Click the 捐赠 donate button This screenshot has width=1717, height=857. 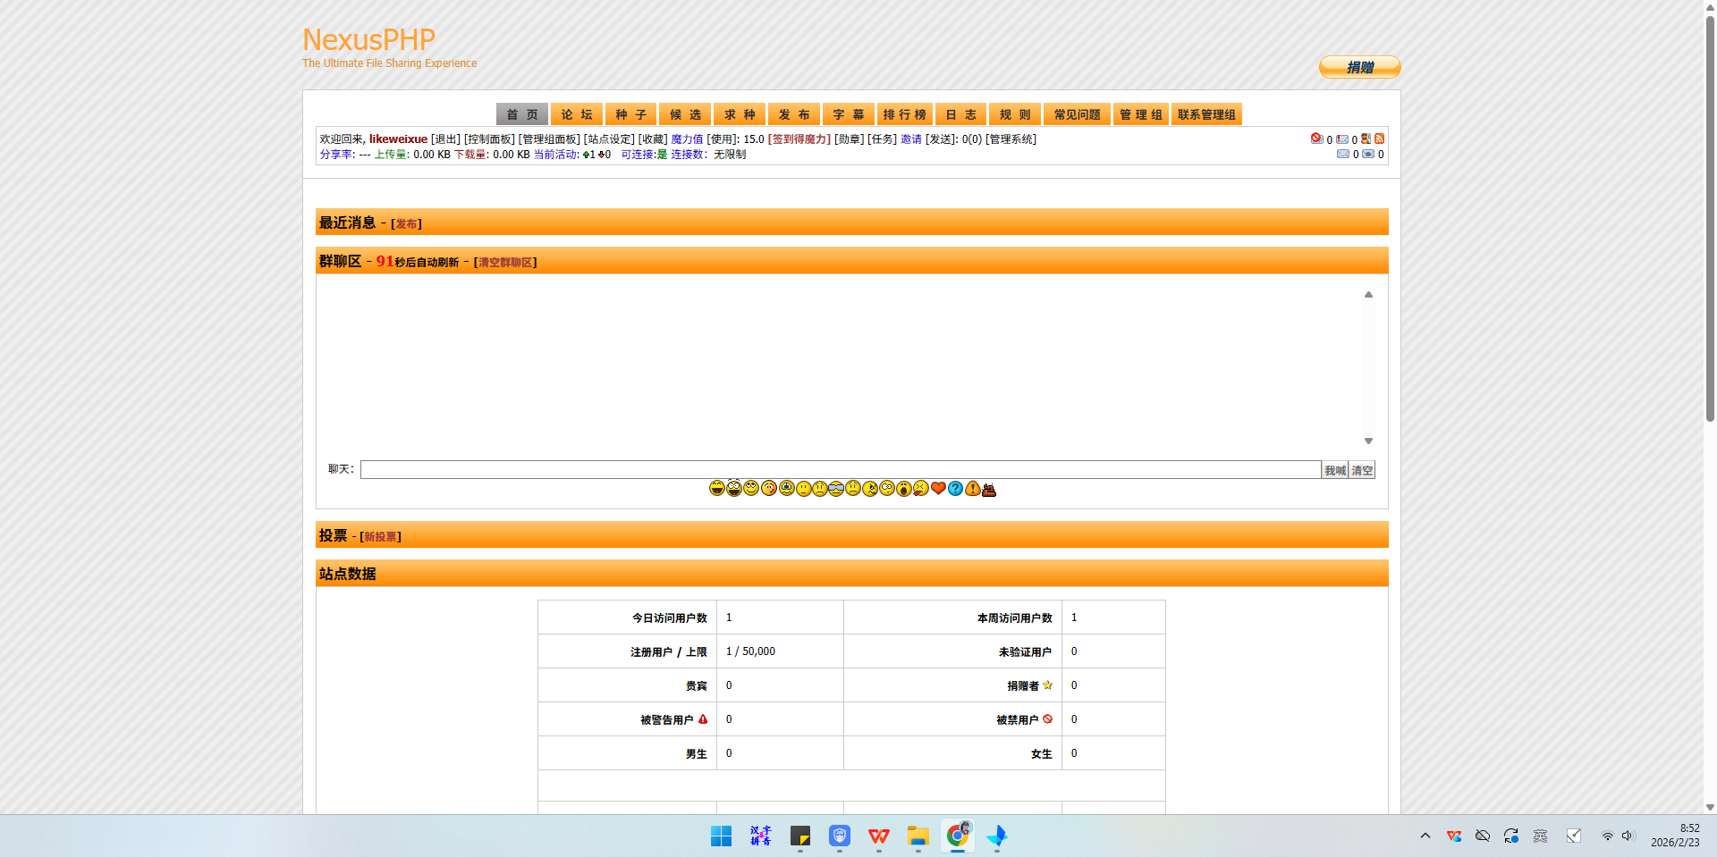coord(1359,67)
